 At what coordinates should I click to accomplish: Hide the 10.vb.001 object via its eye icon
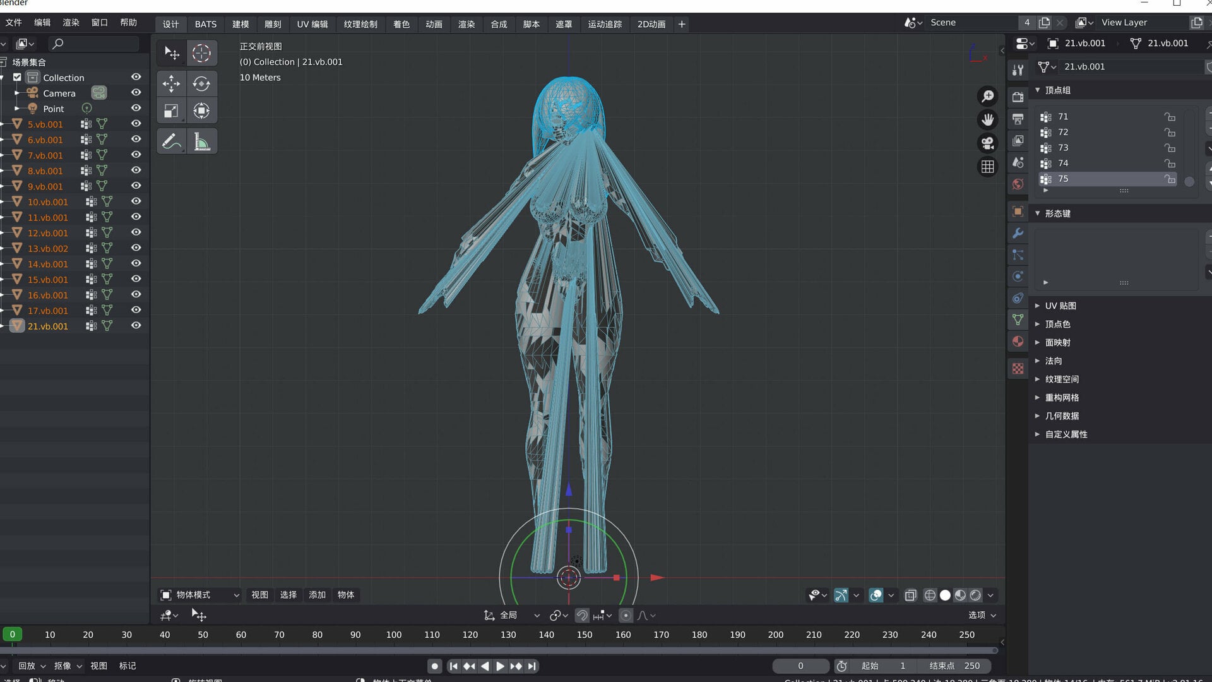point(136,201)
